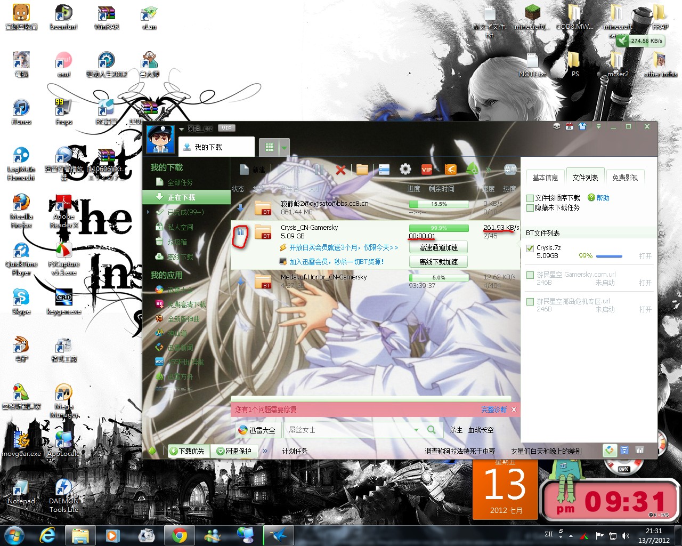Screen dimensions: 682x546
Task: Click the red VIP toolbar icon
Action: 427,170
